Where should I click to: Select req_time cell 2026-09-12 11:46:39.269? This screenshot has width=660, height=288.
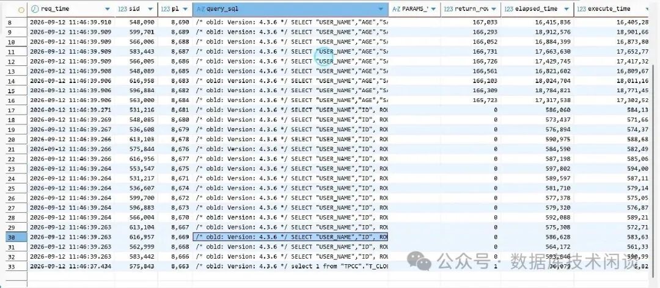pos(71,120)
